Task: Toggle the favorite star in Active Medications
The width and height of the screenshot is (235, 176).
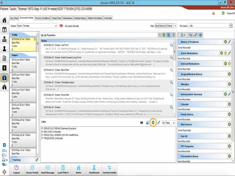Action: click(225, 53)
